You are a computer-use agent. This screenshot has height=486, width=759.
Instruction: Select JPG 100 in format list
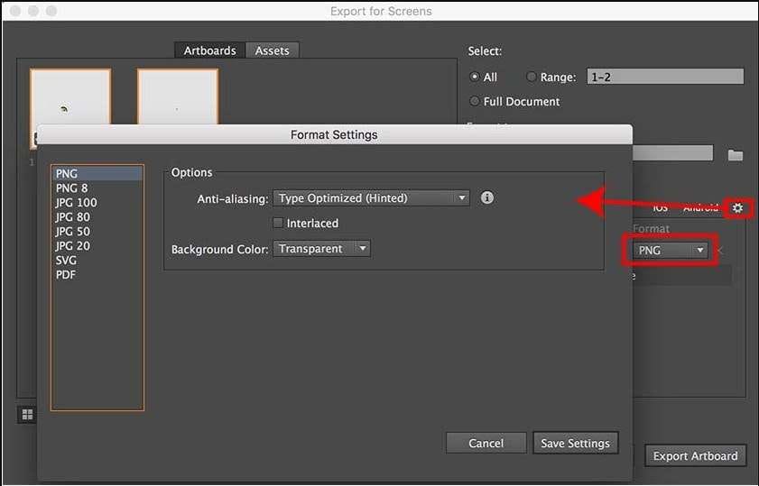point(76,203)
